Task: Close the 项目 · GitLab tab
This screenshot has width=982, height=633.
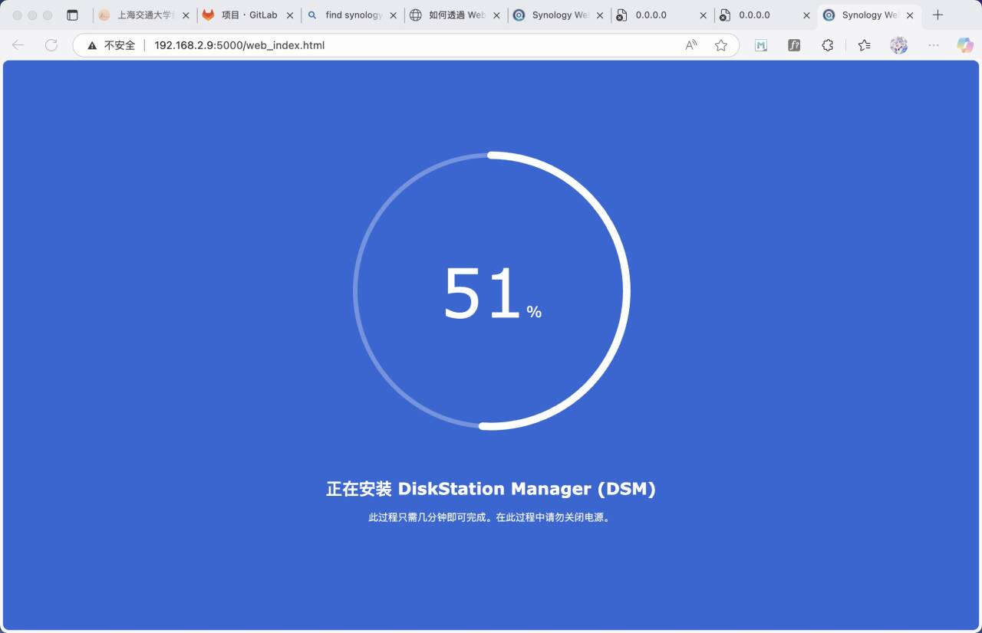Action: click(x=290, y=15)
